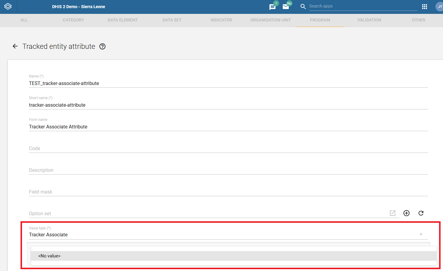The image size is (443, 271).
Task: Open the help question mark icon
Action: 103,46
